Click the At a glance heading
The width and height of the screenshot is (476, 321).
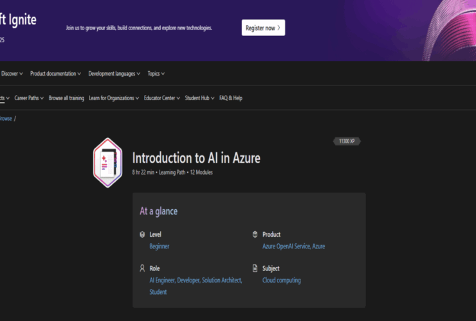point(158,211)
